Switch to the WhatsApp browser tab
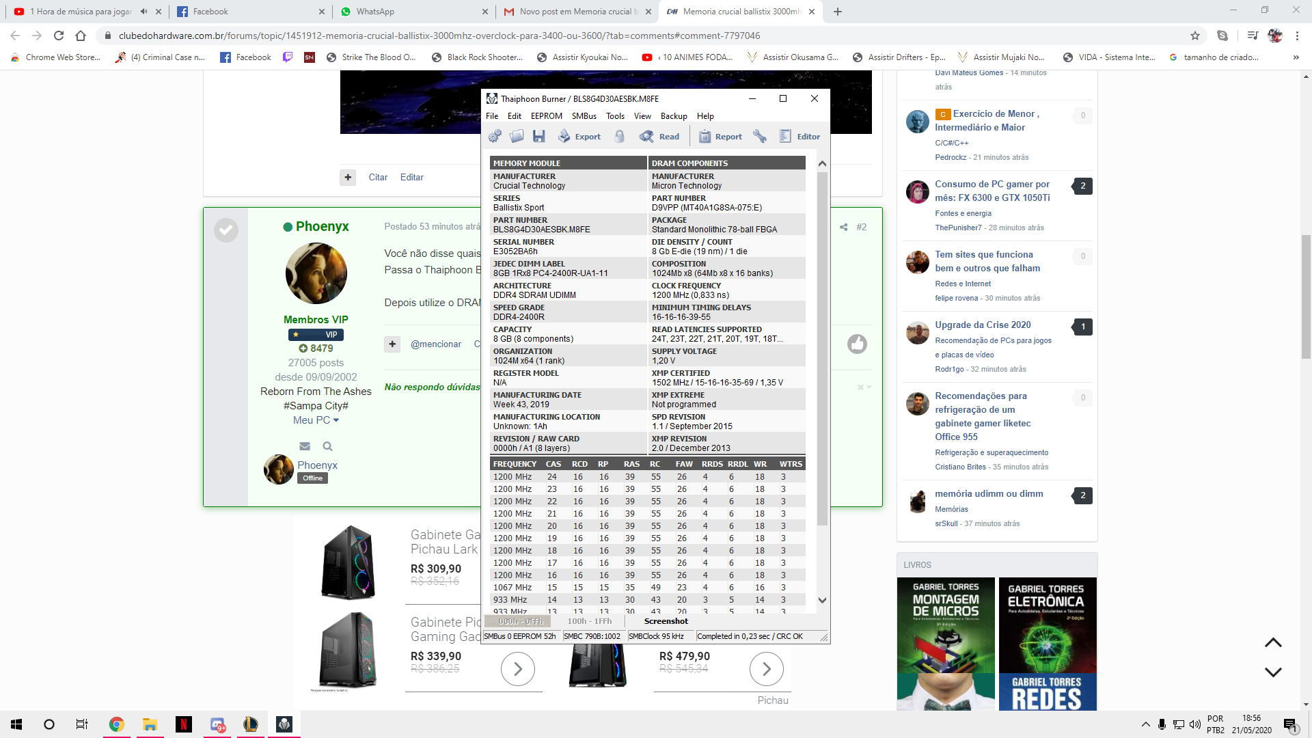This screenshot has height=738, width=1312. [x=414, y=12]
